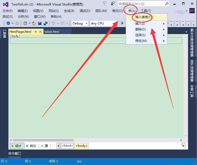Click the Quick Launch magnifier icon
197x165 pixels.
pyautogui.click(x=167, y=4)
